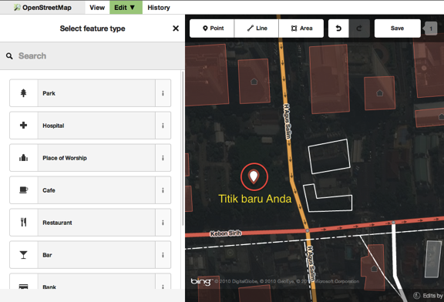Open info for Park preset
The image size is (444, 302).
point(163,93)
